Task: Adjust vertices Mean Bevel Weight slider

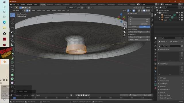Action: click(139, 32)
